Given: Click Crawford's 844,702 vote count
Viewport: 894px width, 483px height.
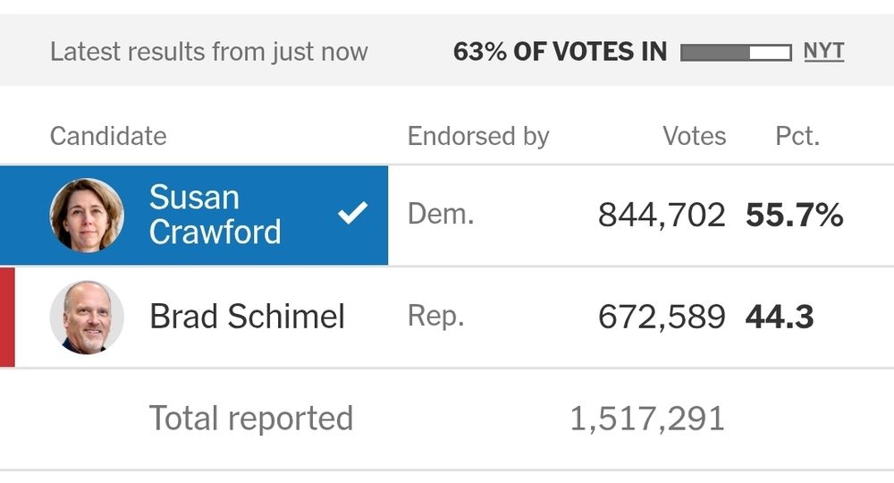Looking at the screenshot, I should (x=662, y=216).
